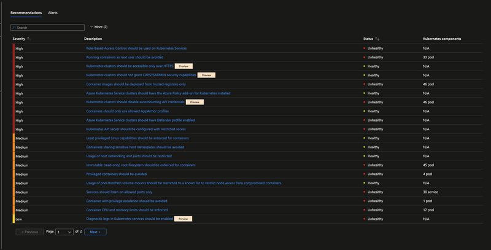The height and width of the screenshot is (250, 491).
Task: Click the magnifier icon in the search box
Action: click(14, 28)
